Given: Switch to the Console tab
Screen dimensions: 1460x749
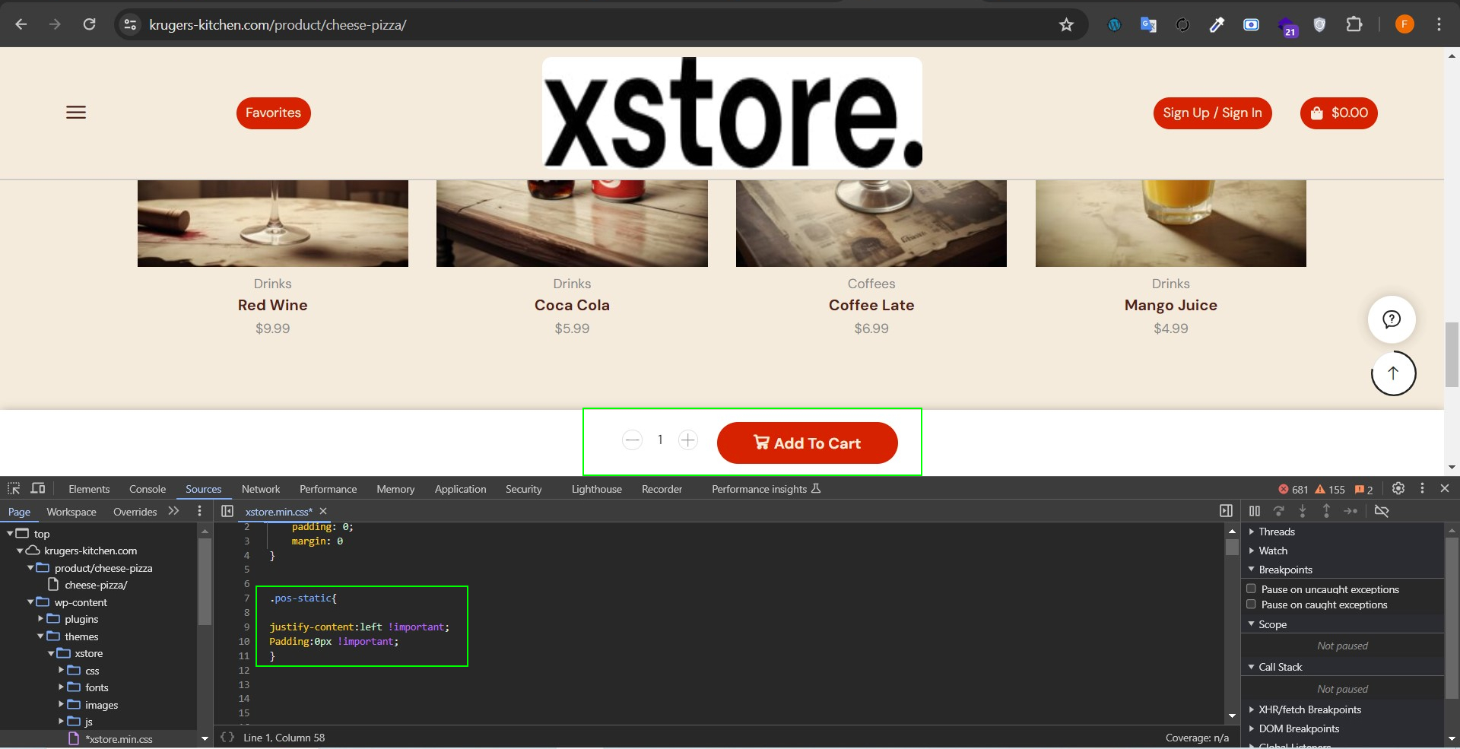Looking at the screenshot, I should click(x=148, y=489).
